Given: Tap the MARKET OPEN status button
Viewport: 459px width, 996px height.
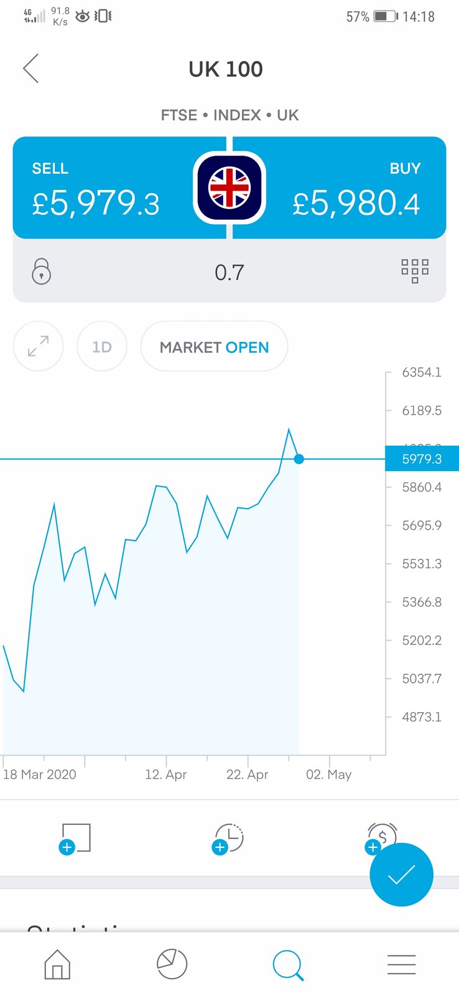Looking at the screenshot, I should pyautogui.click(x=214, y=347).
